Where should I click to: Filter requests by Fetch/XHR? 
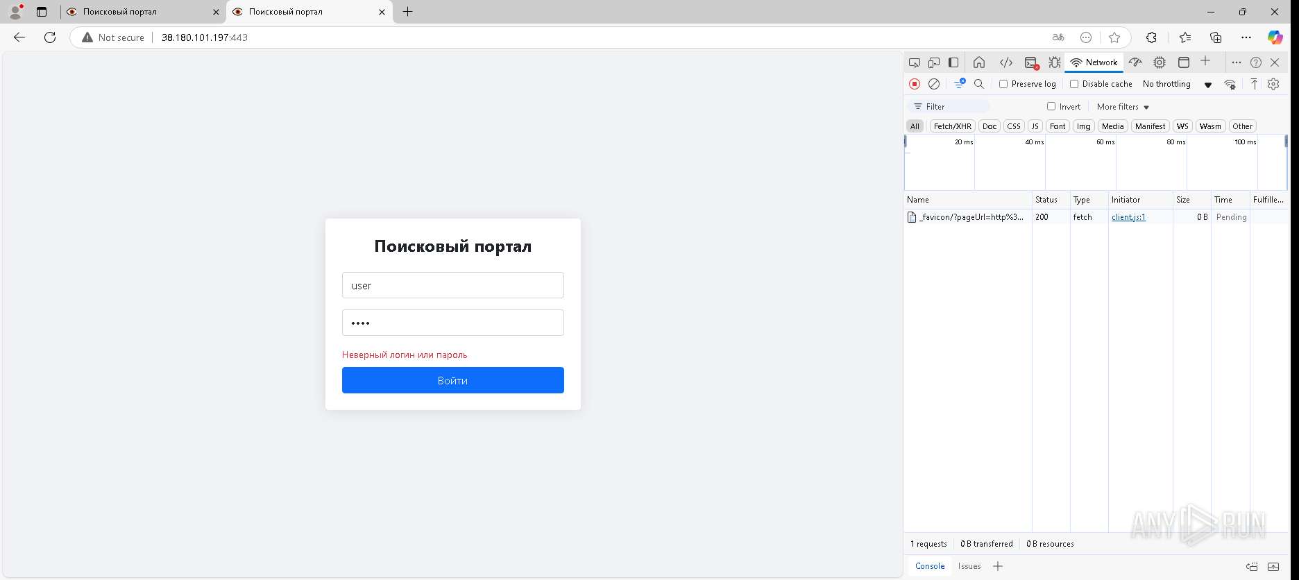pyautogui.click(x=953, y=126)
